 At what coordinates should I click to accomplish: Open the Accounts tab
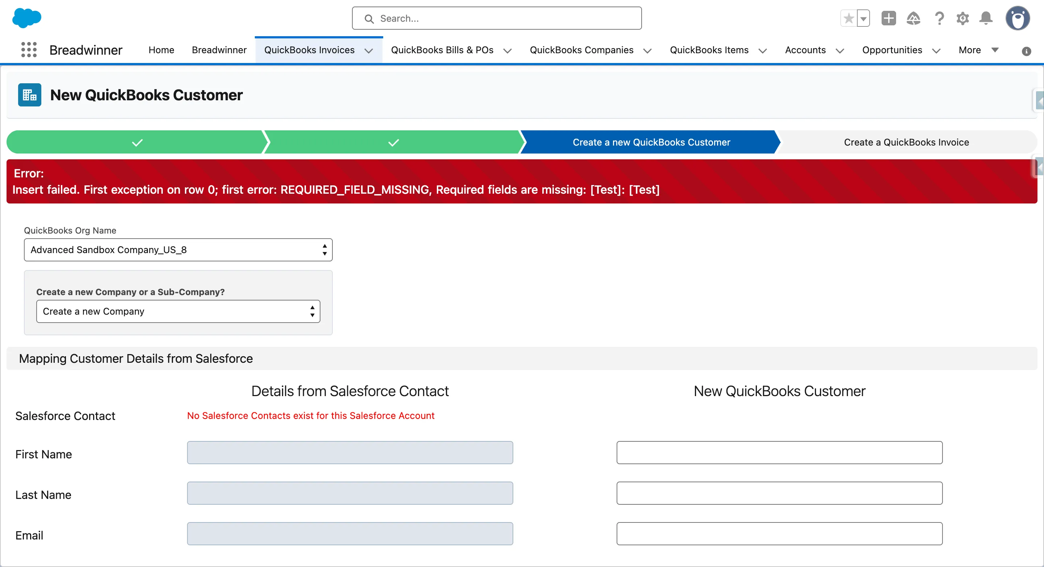[x=805, y=50]
